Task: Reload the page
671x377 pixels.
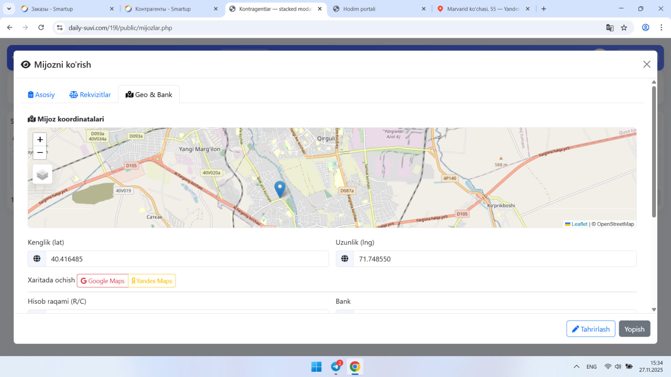Action: click(41, 28)
